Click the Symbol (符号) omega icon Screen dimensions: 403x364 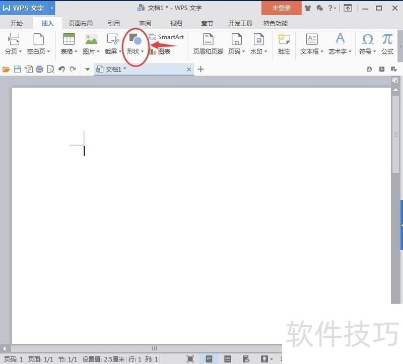[x=368, y=39]
